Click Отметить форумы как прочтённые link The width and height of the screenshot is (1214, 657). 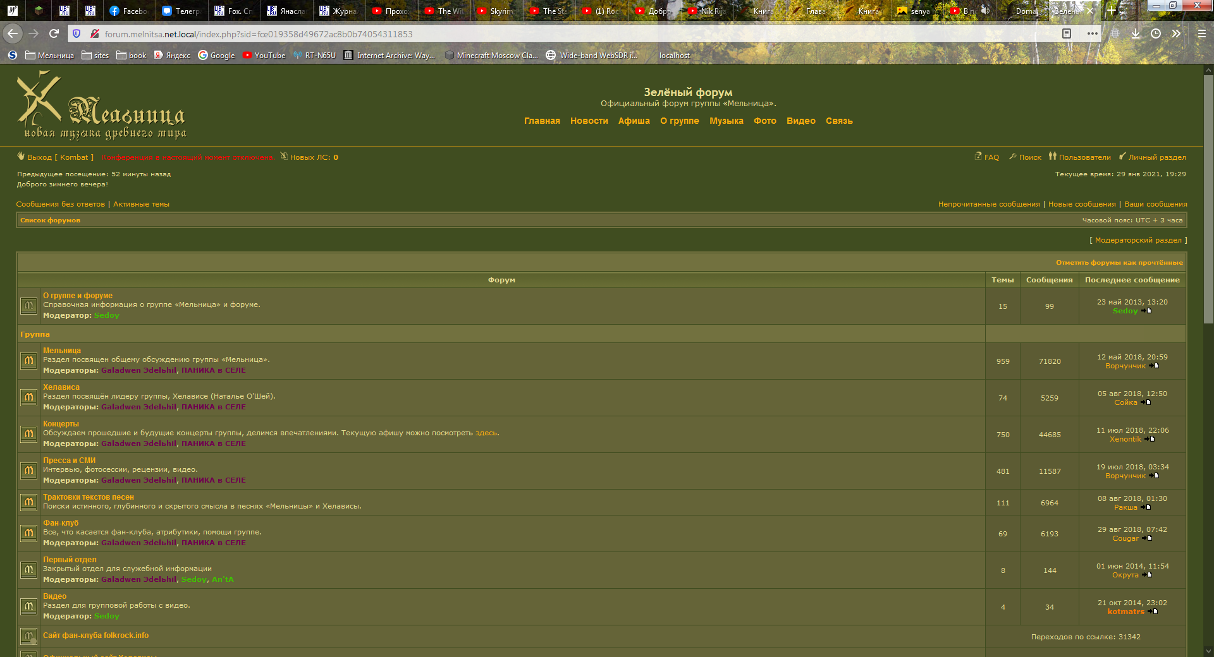coord(1119,262)
